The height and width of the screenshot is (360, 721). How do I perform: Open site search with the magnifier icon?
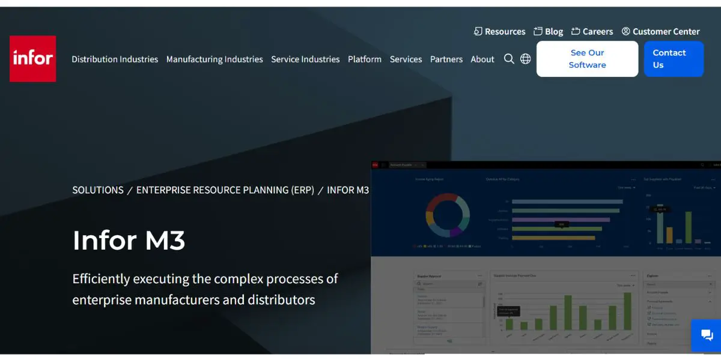click(x=509, y=59)
